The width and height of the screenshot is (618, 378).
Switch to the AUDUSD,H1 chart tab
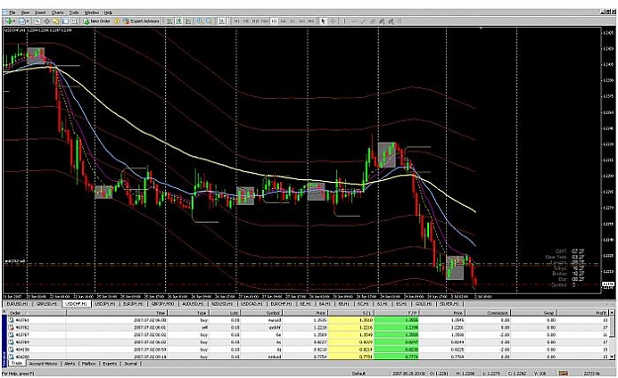(193, 304)
